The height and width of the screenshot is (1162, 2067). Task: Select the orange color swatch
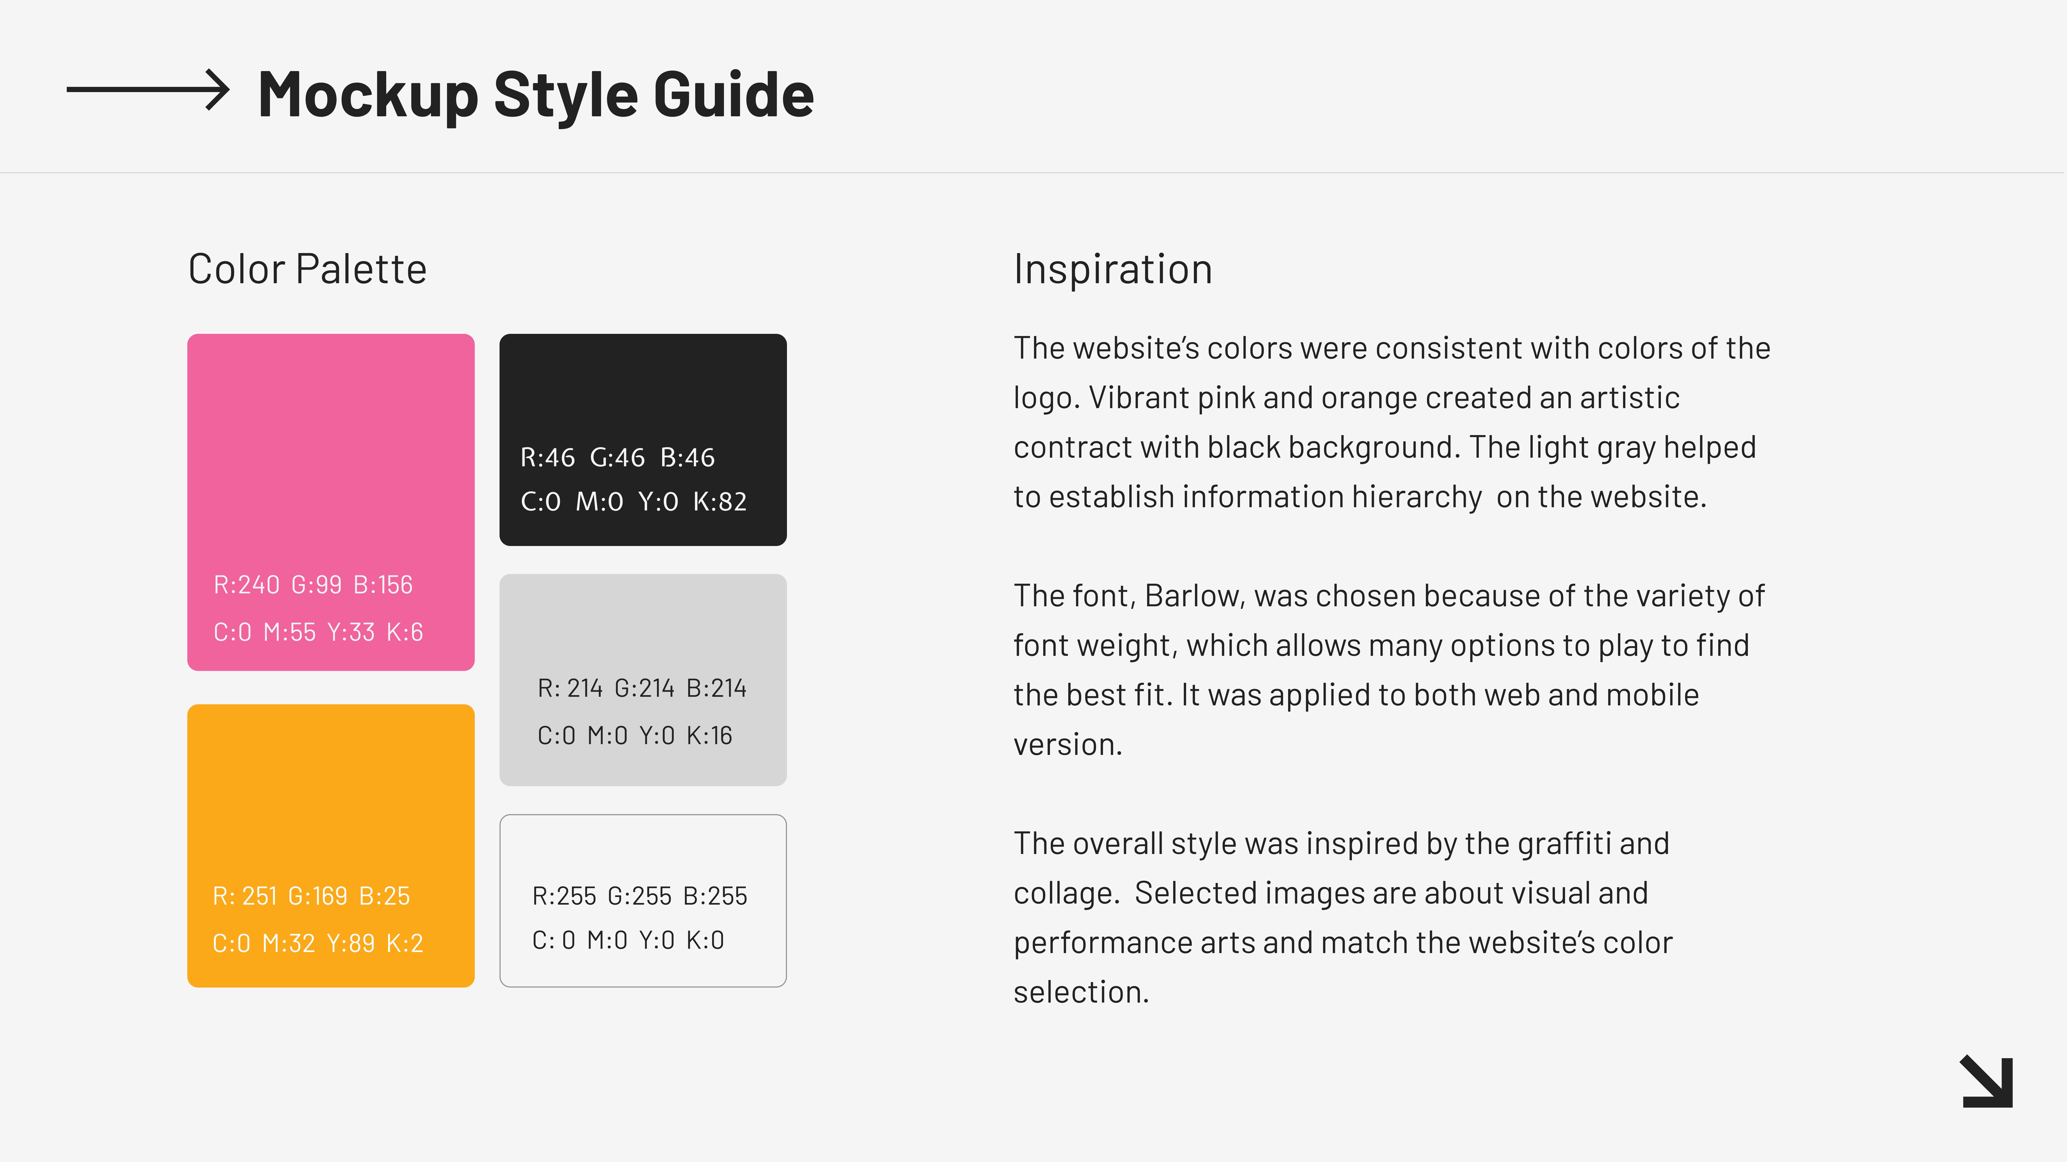coord(331,846)
